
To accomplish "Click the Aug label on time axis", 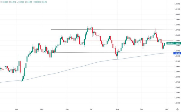I will (x=117, y=109).
